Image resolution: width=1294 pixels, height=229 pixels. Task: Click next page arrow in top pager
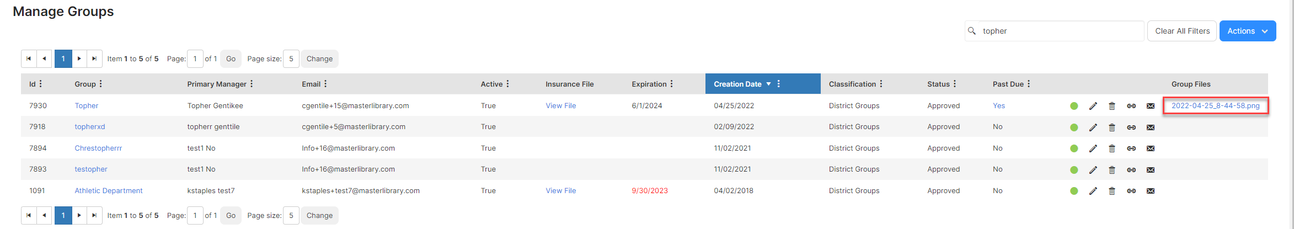[79, 58]
